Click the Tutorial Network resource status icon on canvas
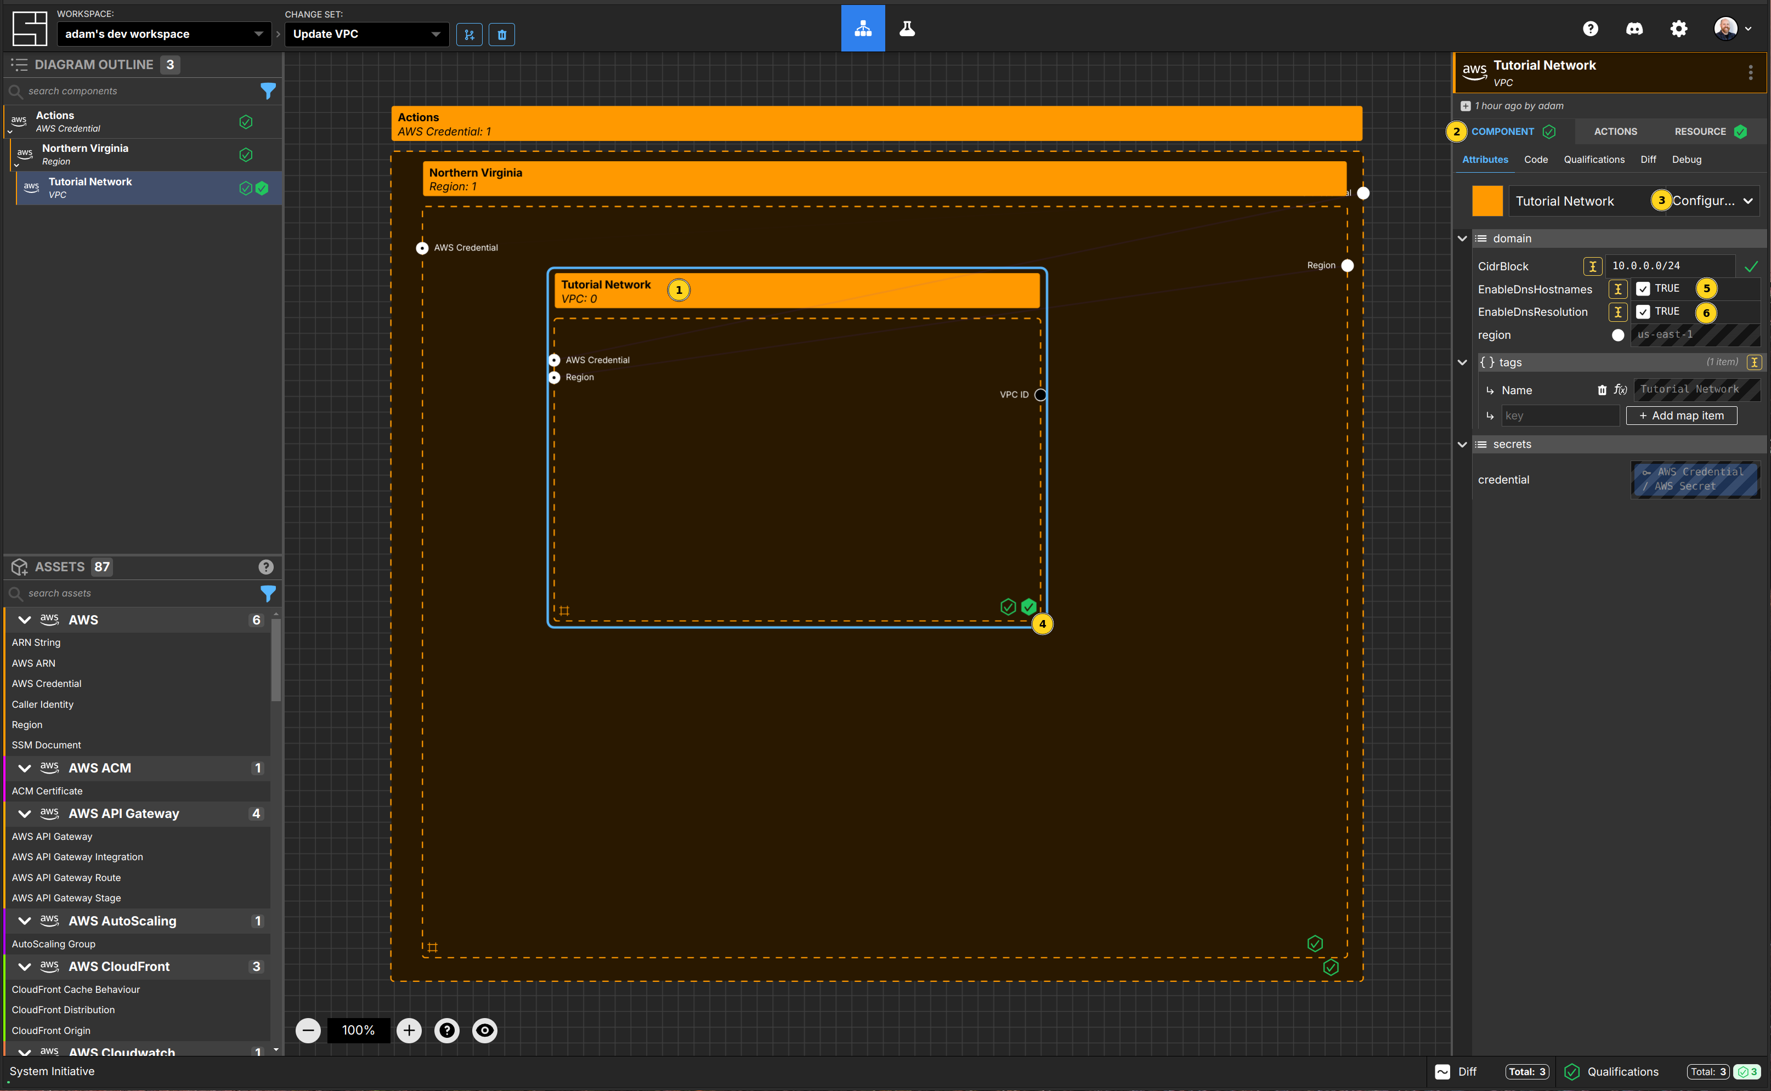The image size is (1771, 1091). tap(1028, 607)
